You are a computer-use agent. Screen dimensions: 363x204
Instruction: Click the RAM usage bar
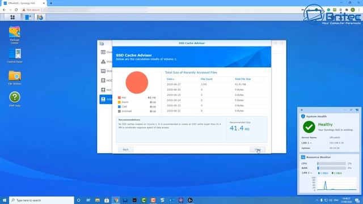[x=331, y=168]
